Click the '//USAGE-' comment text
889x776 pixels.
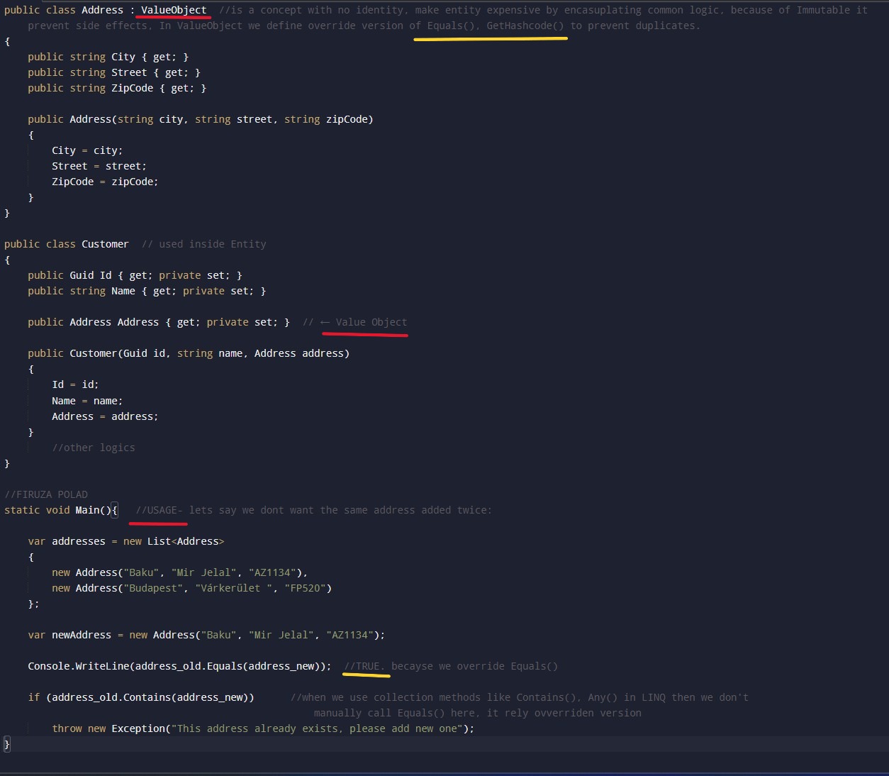[159, 510]
